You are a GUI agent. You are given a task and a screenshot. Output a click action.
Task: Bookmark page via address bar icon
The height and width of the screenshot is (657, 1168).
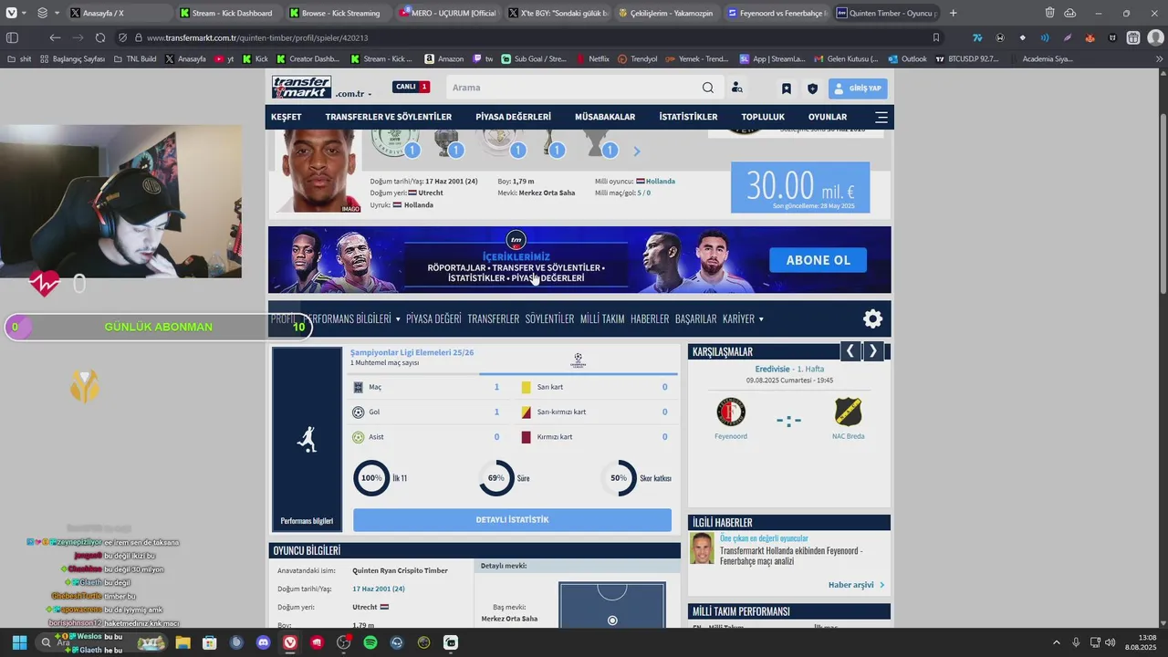(x=936, y=37)
